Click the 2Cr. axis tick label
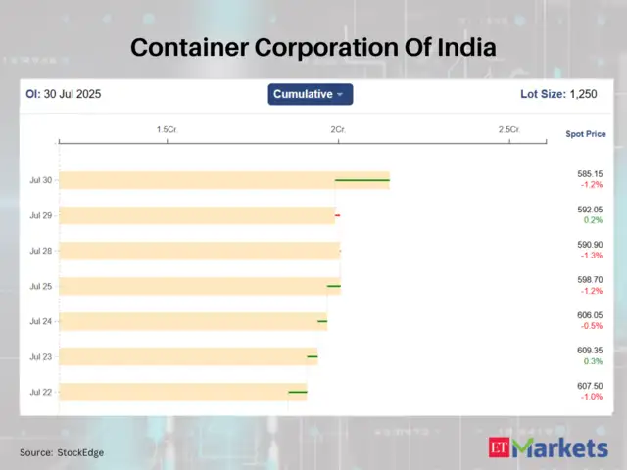 (x=337, y=130)
